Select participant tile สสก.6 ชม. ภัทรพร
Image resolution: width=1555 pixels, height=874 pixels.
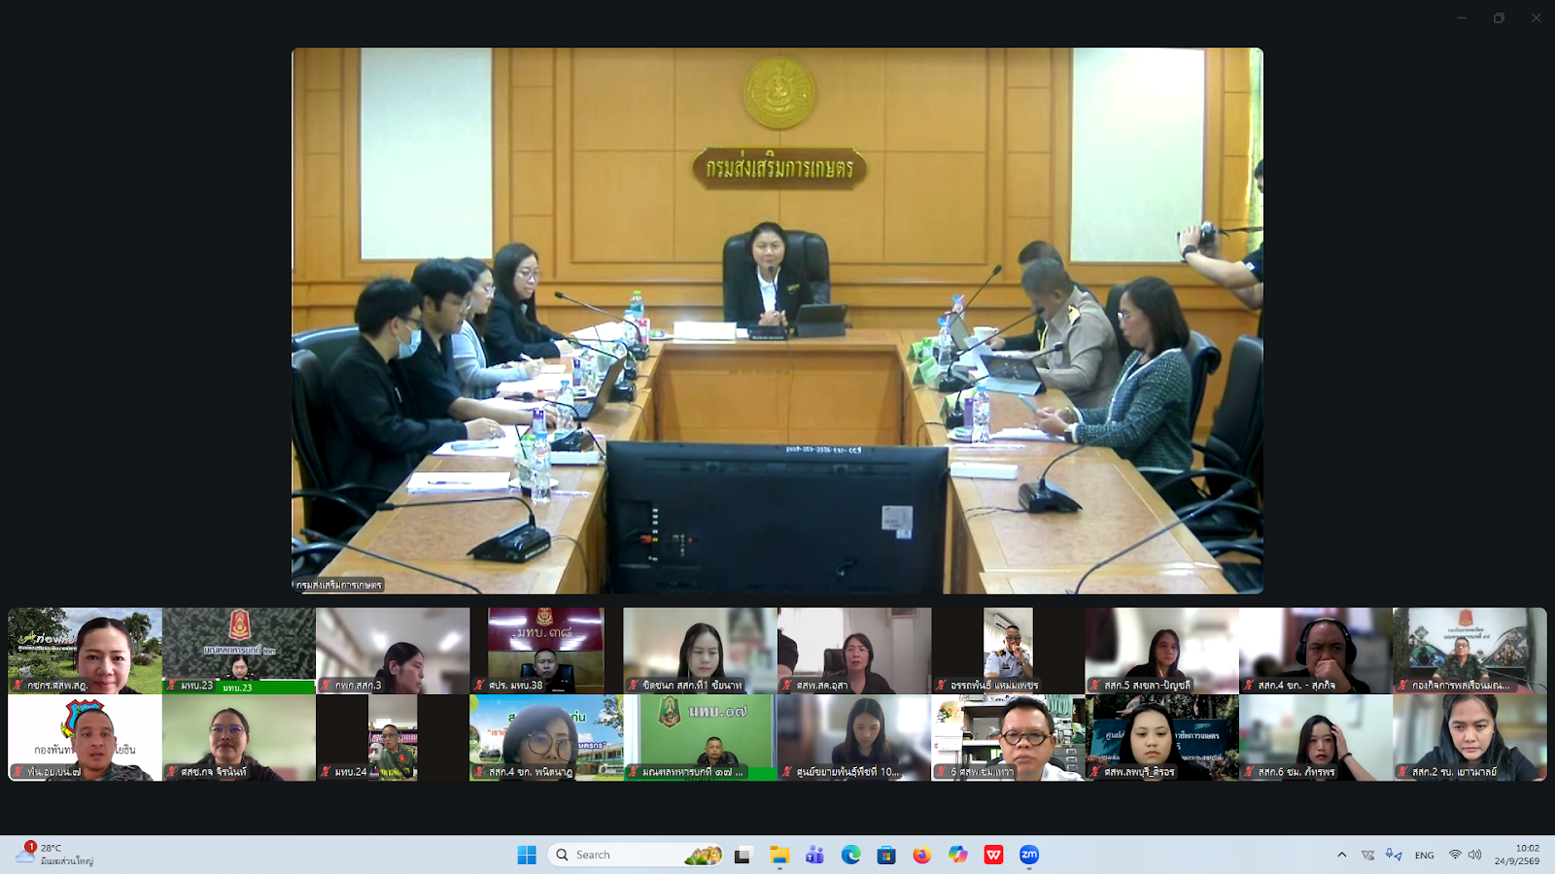1316,737
